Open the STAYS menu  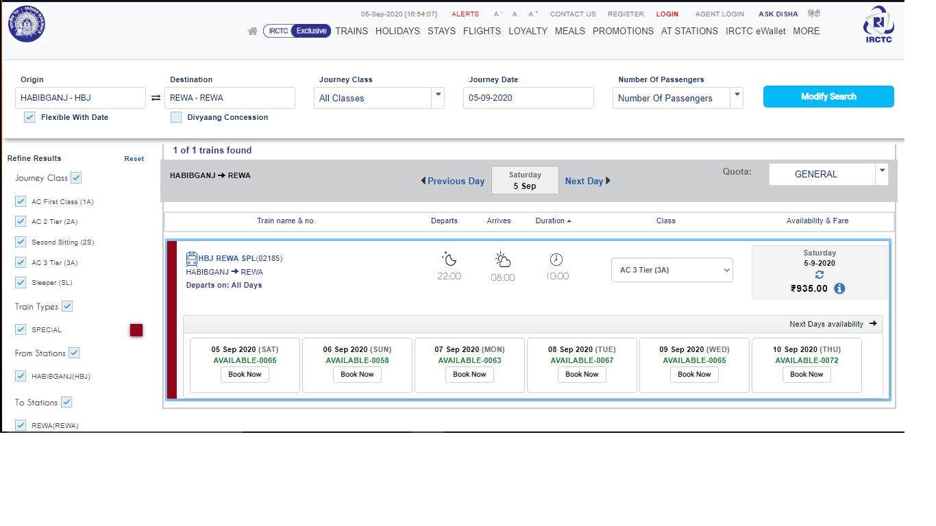[x=441, y=31]
